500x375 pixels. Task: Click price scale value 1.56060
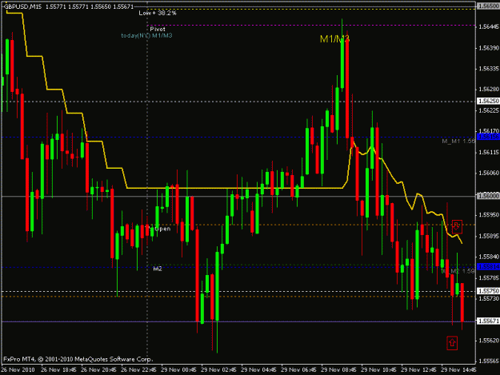click(x=489, y=173)
